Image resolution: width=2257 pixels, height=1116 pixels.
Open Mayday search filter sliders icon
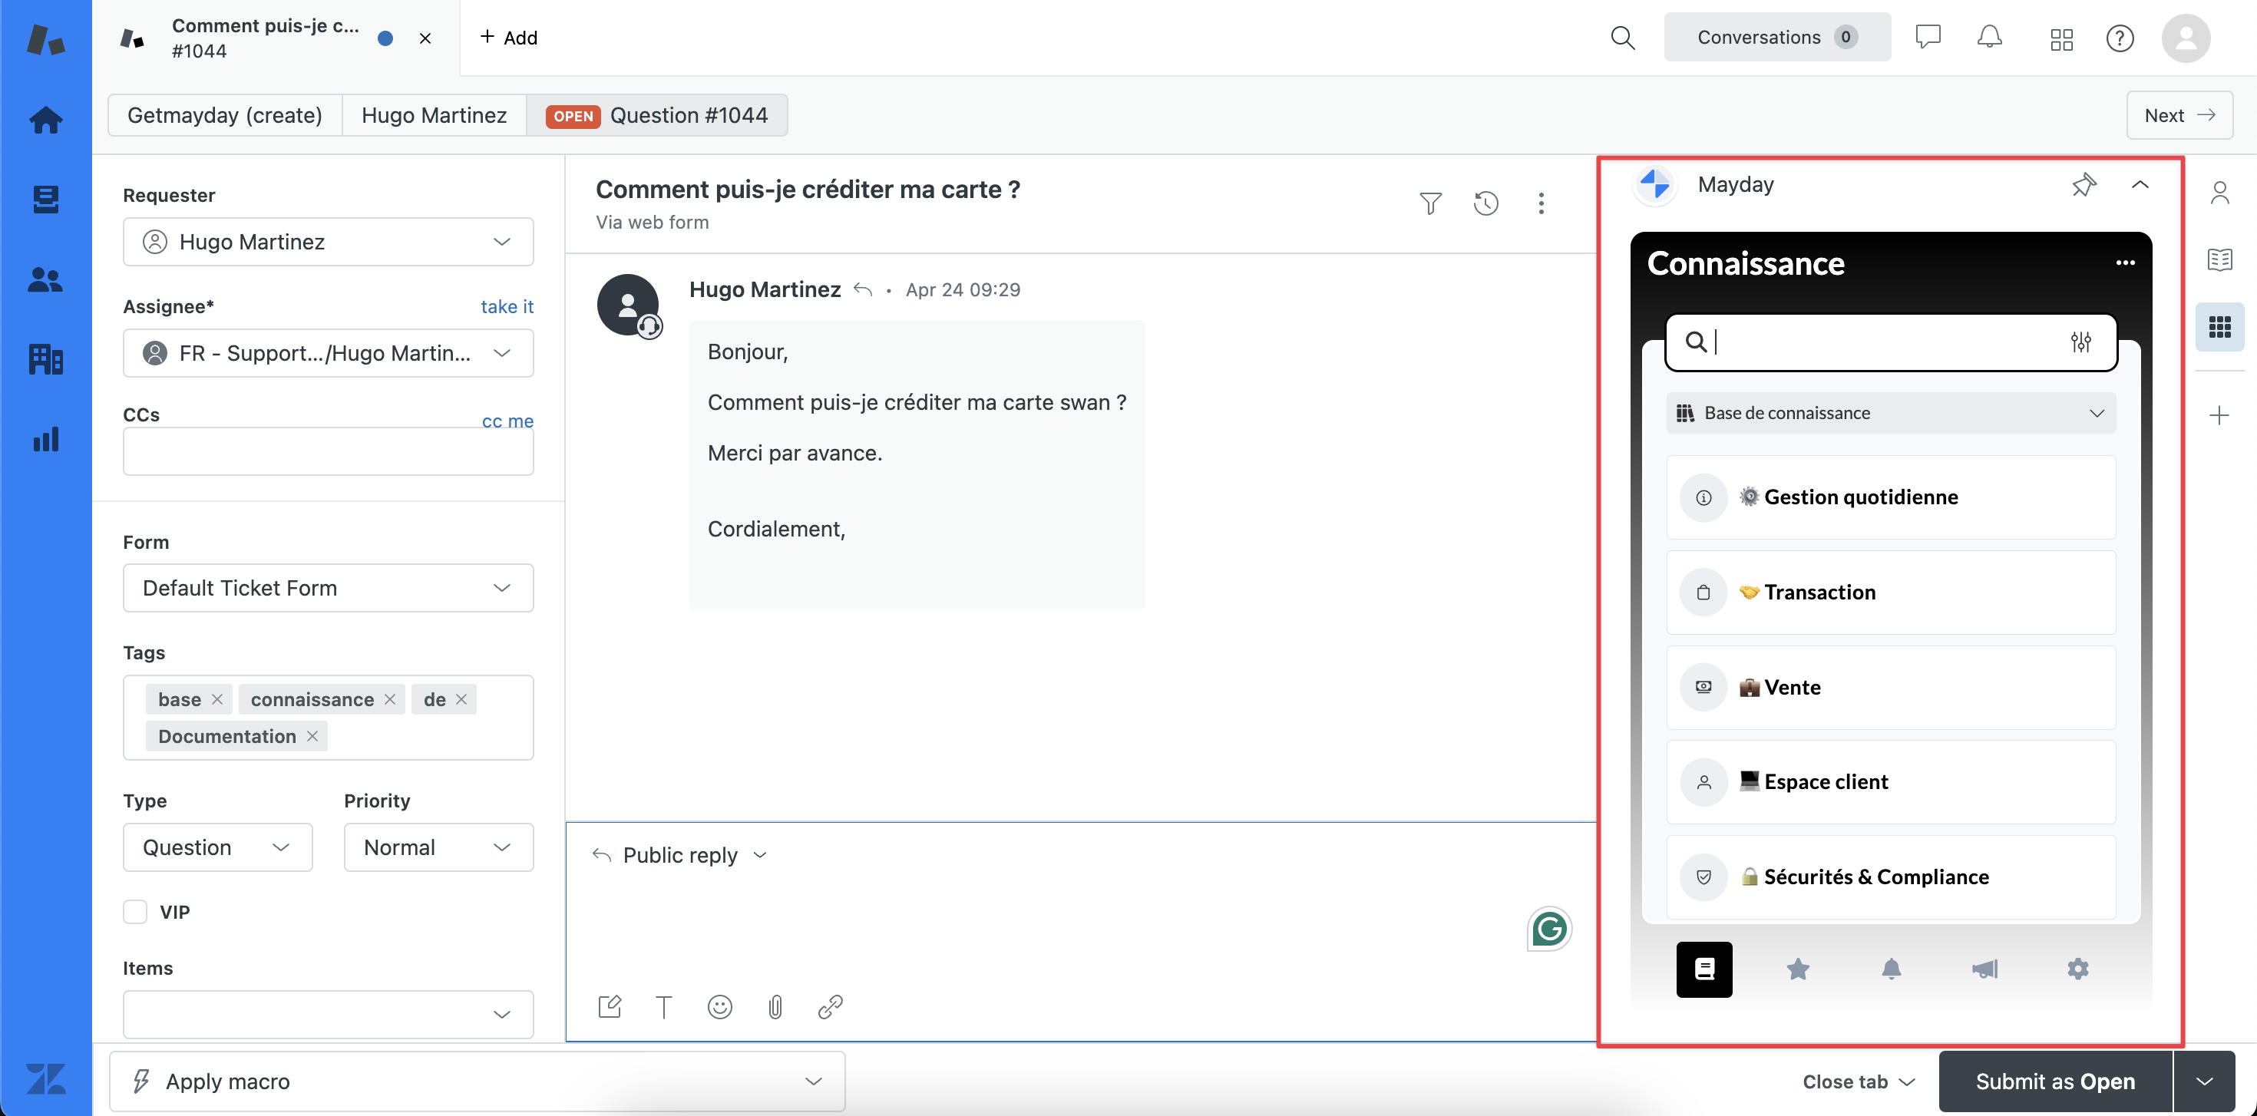(2081, 342)
